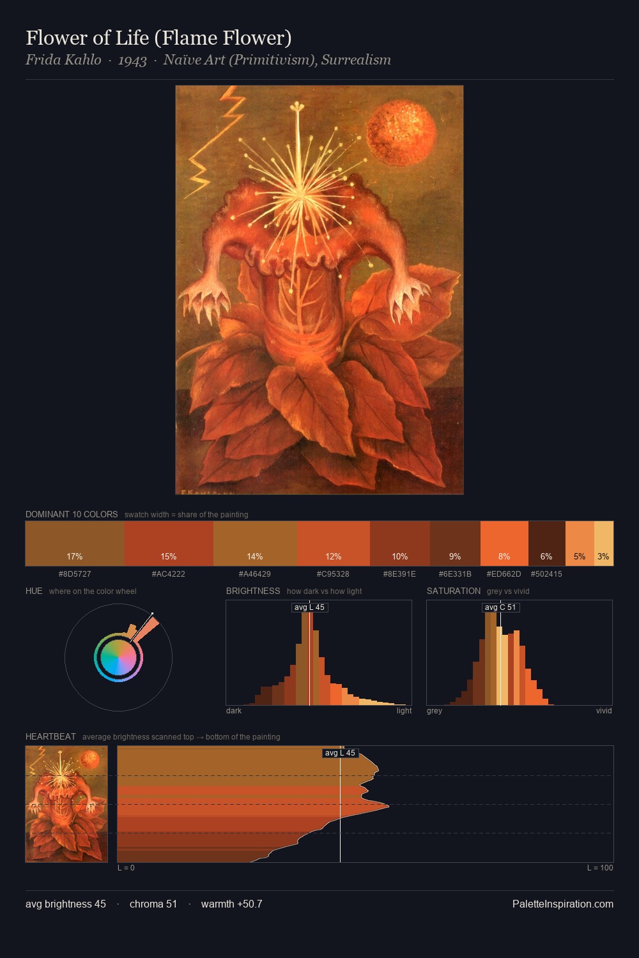Click 'swatch width = share of the painting' caption
The height and width of the screenshot is (958, 639).
pyautogui.click(x=187, y=515)
